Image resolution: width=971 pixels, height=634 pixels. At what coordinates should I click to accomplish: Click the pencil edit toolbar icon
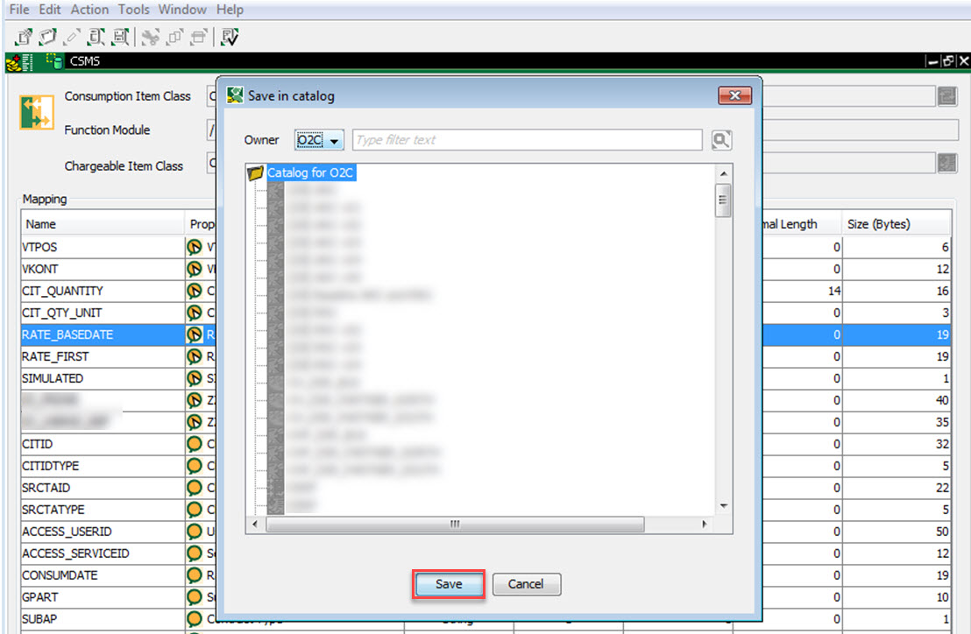72,37
